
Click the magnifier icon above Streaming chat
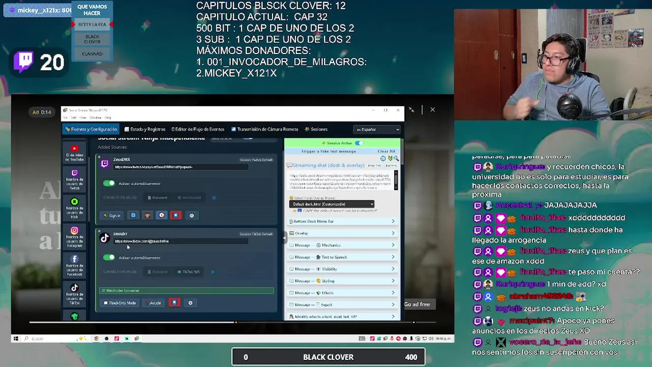(x=396, y=159)
